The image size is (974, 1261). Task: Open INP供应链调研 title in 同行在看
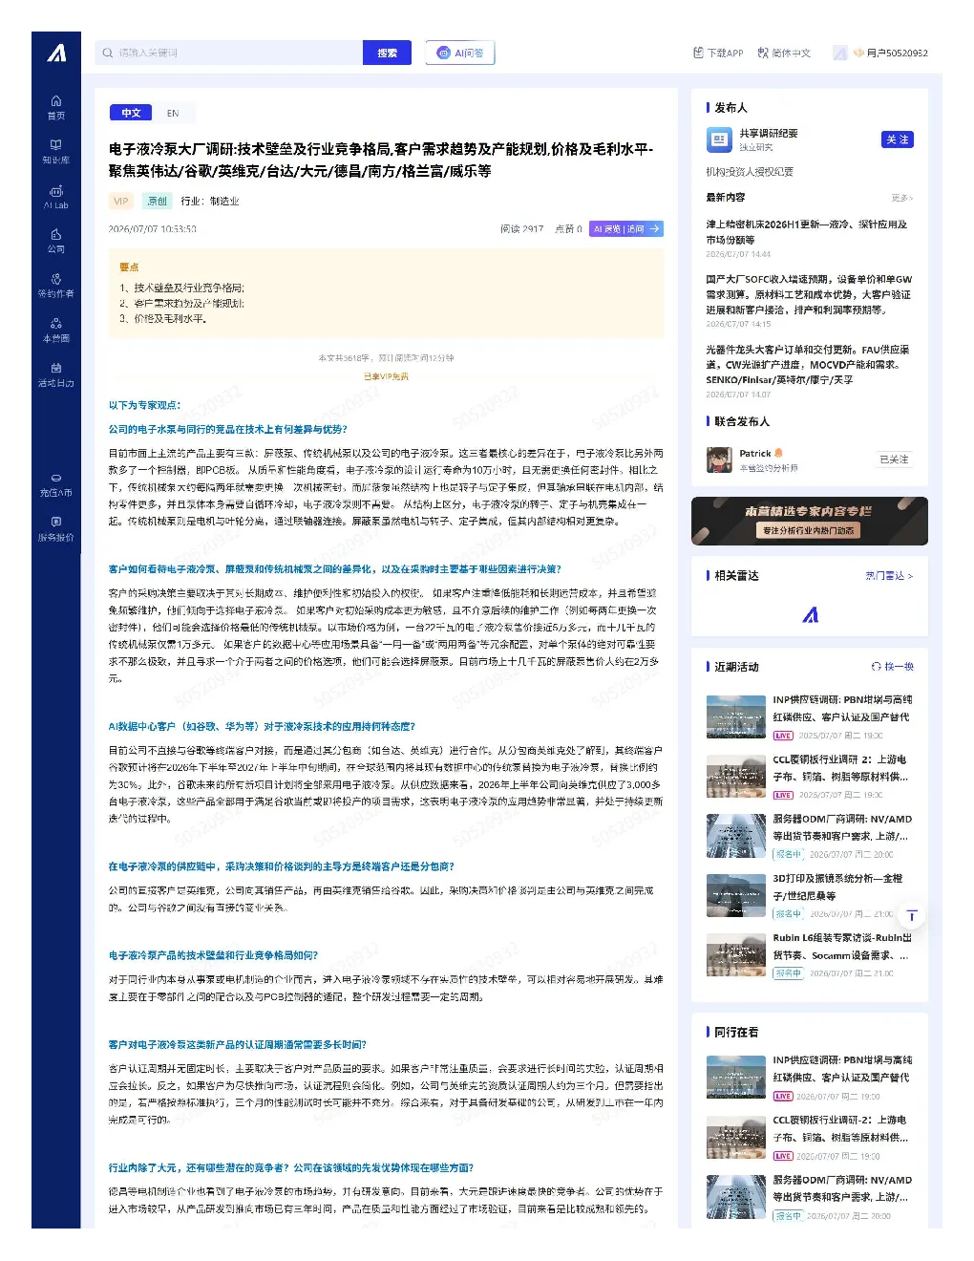coord(842,1069)
